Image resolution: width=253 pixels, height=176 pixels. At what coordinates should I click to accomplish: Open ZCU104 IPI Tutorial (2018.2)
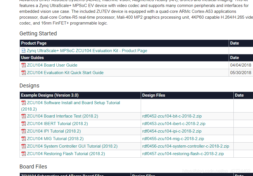click(x=54, y=131)
